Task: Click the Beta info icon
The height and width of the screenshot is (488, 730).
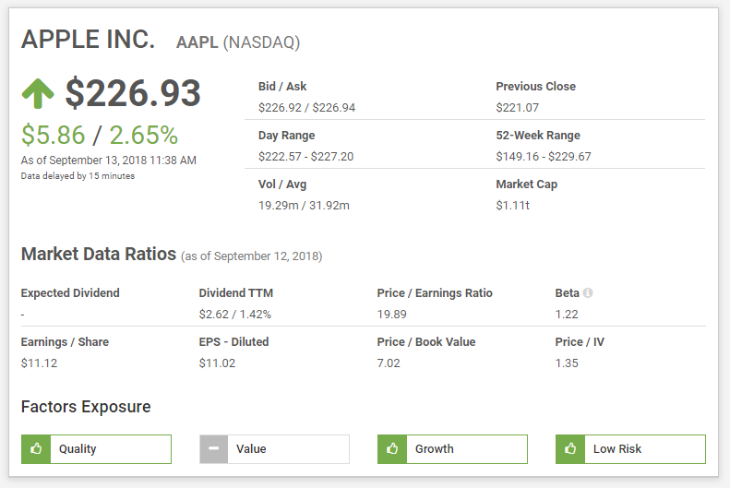Action: pos(588,292)
